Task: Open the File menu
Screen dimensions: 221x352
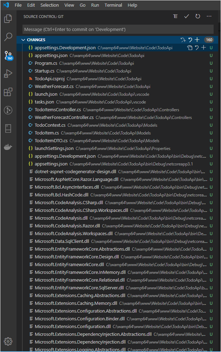Action: (x=18, y=5)
